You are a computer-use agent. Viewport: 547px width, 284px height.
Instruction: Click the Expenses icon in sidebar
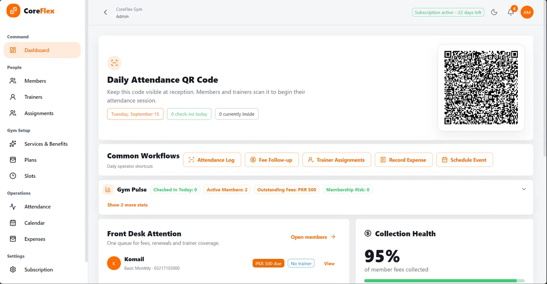point(13,239)
